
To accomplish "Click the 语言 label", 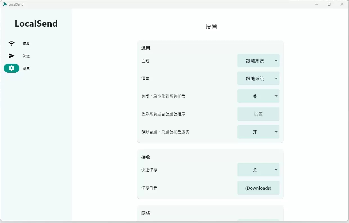I will pyautogui.click(x=145, y=78).
